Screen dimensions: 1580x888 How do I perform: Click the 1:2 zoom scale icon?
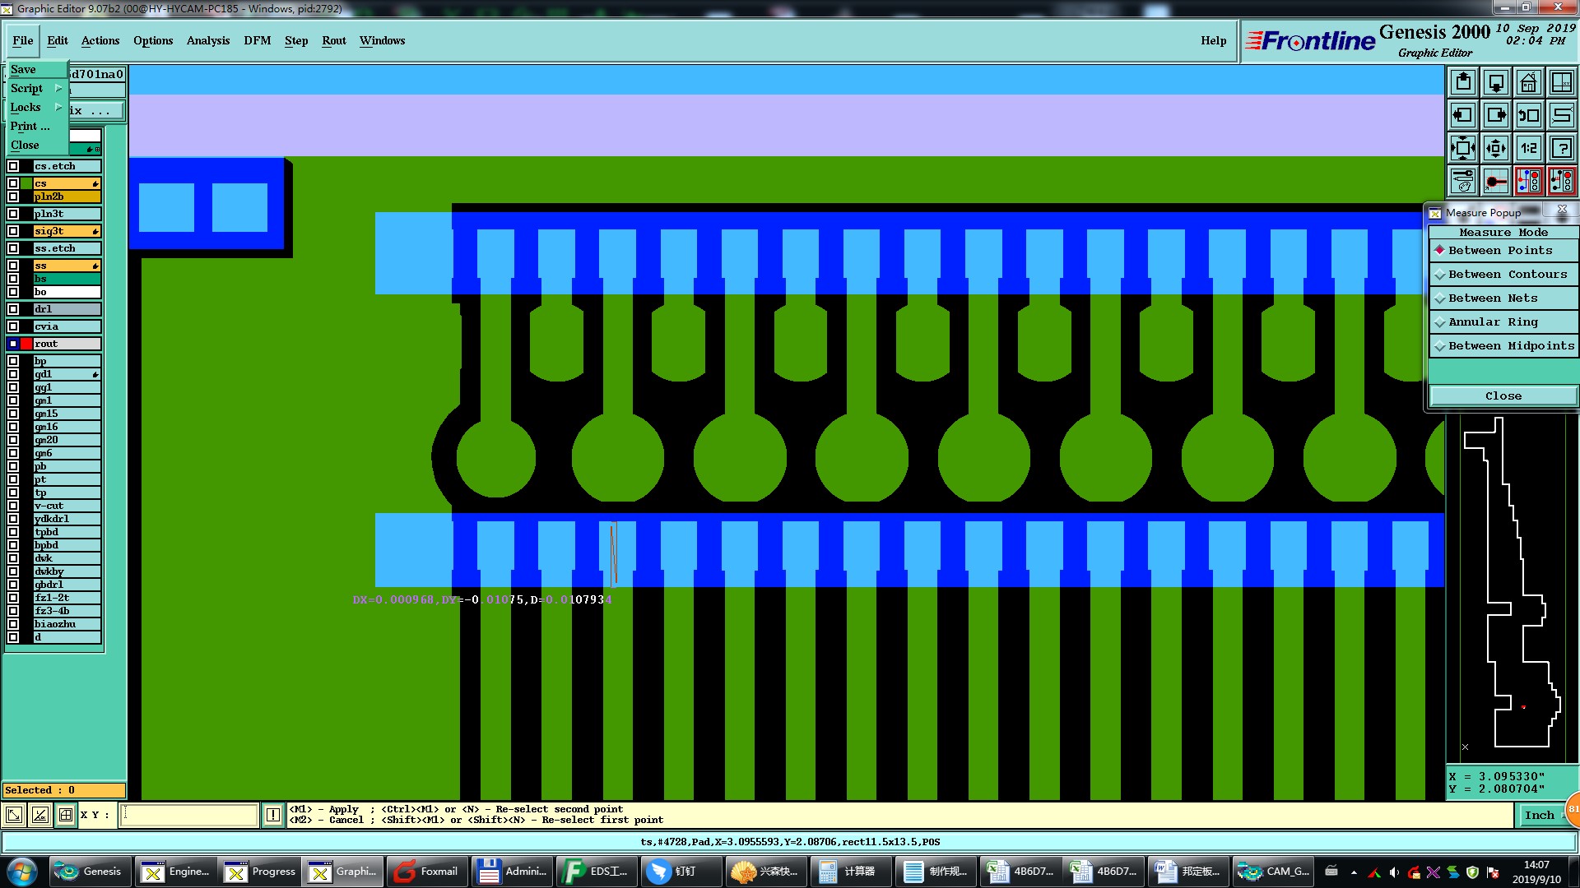(1528, 148)
